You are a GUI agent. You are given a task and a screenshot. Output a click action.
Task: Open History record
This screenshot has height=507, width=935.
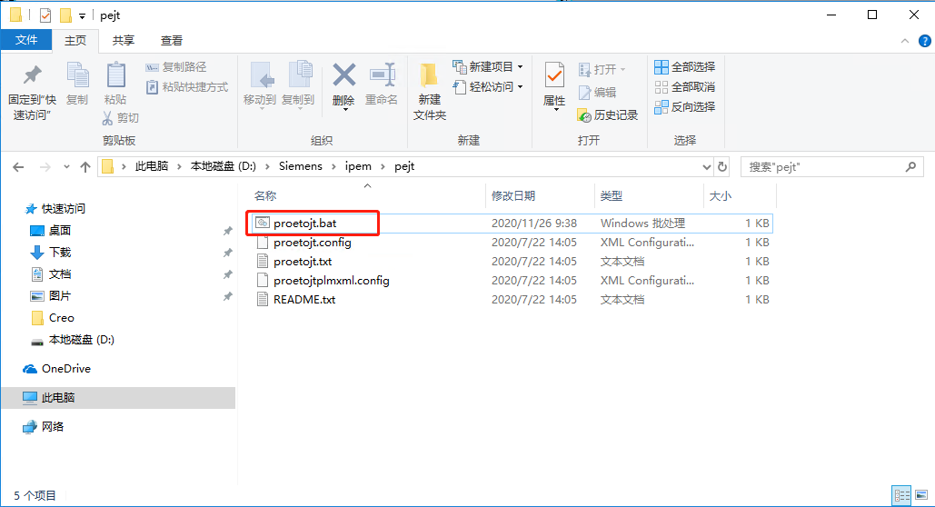click(x=608, y=115)
